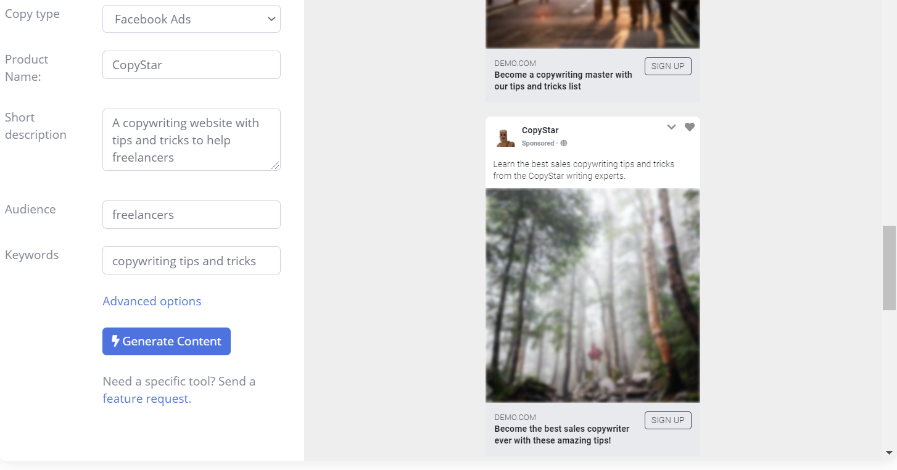This screenshot has height=470, width=897.
Task: Click the feature request link
Action: click(x=146, y=398)
